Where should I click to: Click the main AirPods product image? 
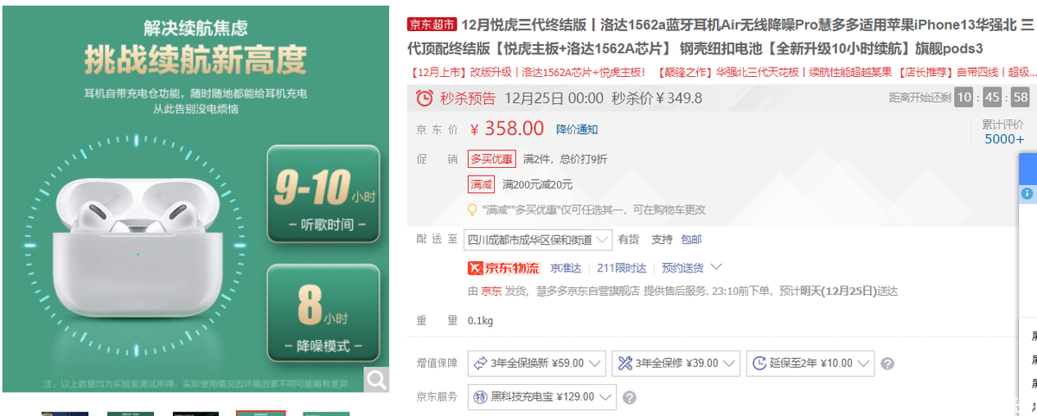click(195, 198)
